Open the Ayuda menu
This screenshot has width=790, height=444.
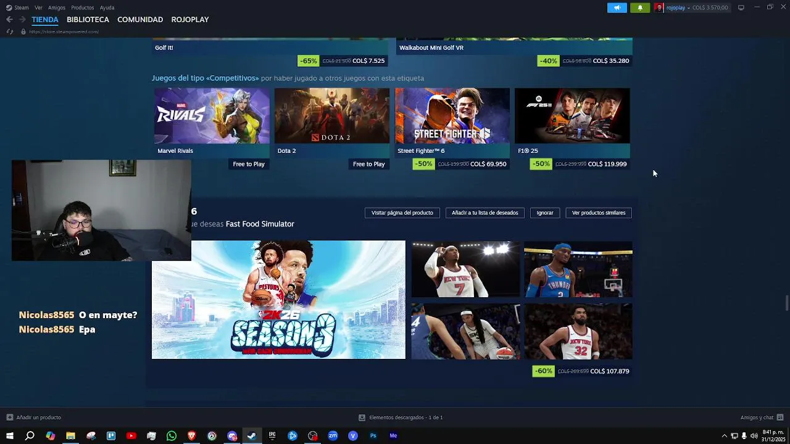(x=107, y=7)
